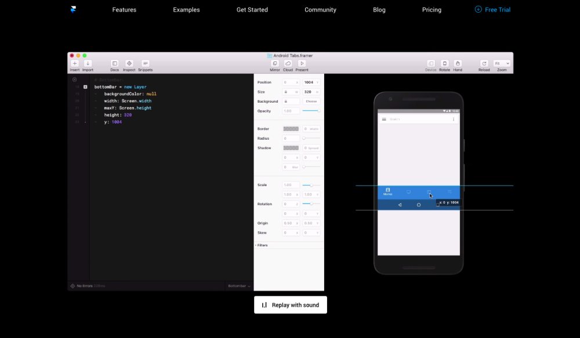This screenshot has height=338, width=580.
Task: Click the Insert plus icon in toolbar
Action: tap(75, 64)
